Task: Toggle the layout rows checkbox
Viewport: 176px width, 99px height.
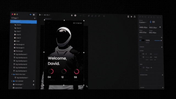Action: (141, 57)
